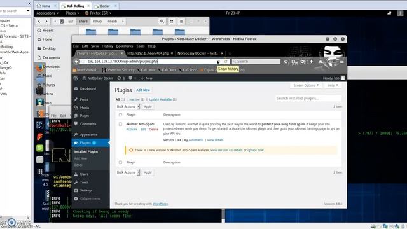Open Dashboard in WordPress sidebar

(x=88, y=89)
